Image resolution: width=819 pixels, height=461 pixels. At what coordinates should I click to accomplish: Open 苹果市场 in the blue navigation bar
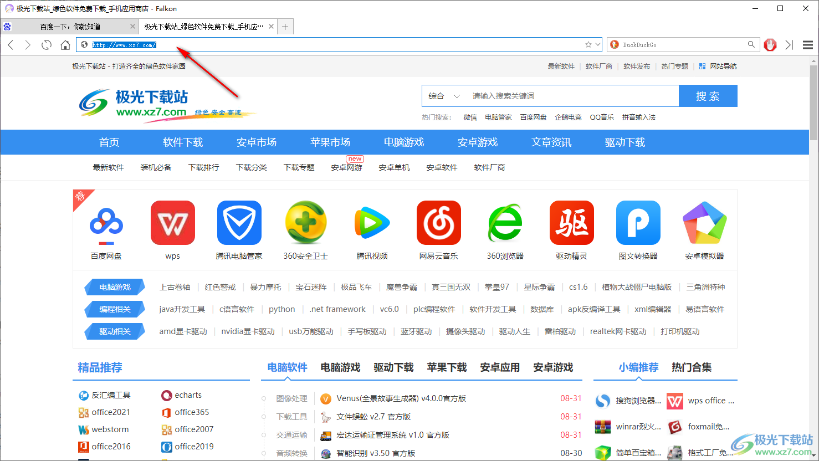(330, 142)
